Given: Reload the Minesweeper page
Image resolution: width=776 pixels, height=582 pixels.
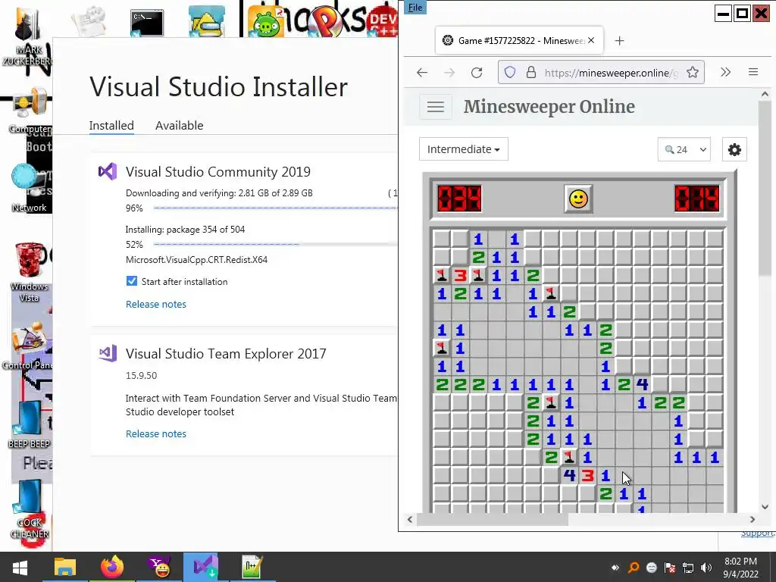Looking at the screenshot, I should coord(477,73).
